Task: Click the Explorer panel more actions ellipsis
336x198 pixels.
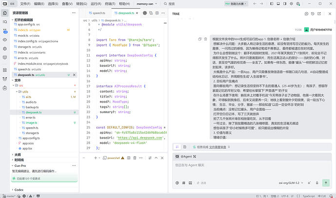Action: click(74, 13)
